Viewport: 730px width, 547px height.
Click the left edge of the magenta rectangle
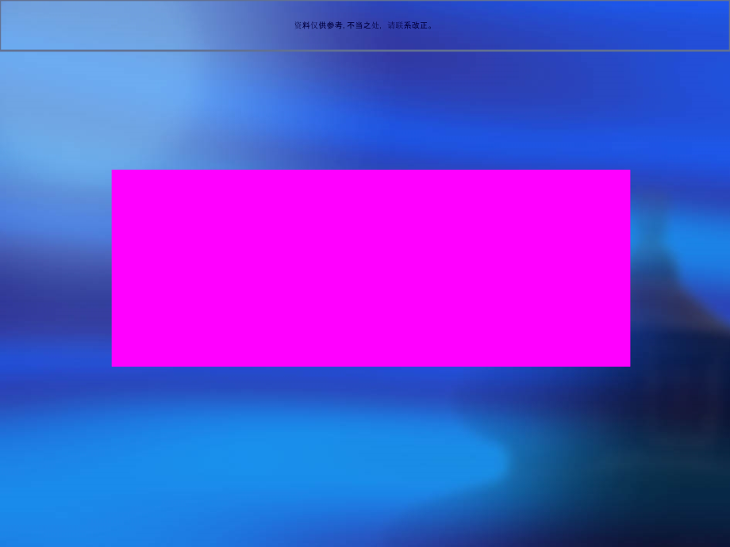pos(113,268)
